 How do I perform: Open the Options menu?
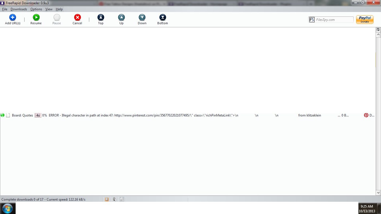pyautogui.click(x=36, y=9)
